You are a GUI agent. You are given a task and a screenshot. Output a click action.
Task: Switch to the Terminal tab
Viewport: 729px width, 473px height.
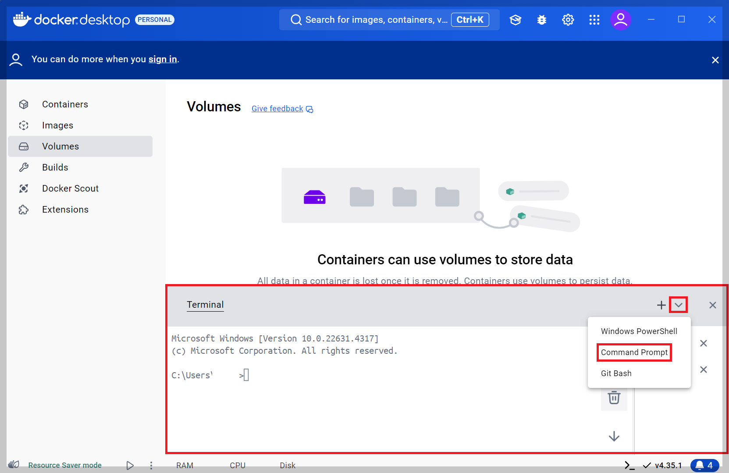tap(205, 305)
